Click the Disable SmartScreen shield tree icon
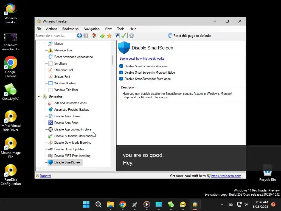This screenshot has width=281, height=211. tap(50, 162)
